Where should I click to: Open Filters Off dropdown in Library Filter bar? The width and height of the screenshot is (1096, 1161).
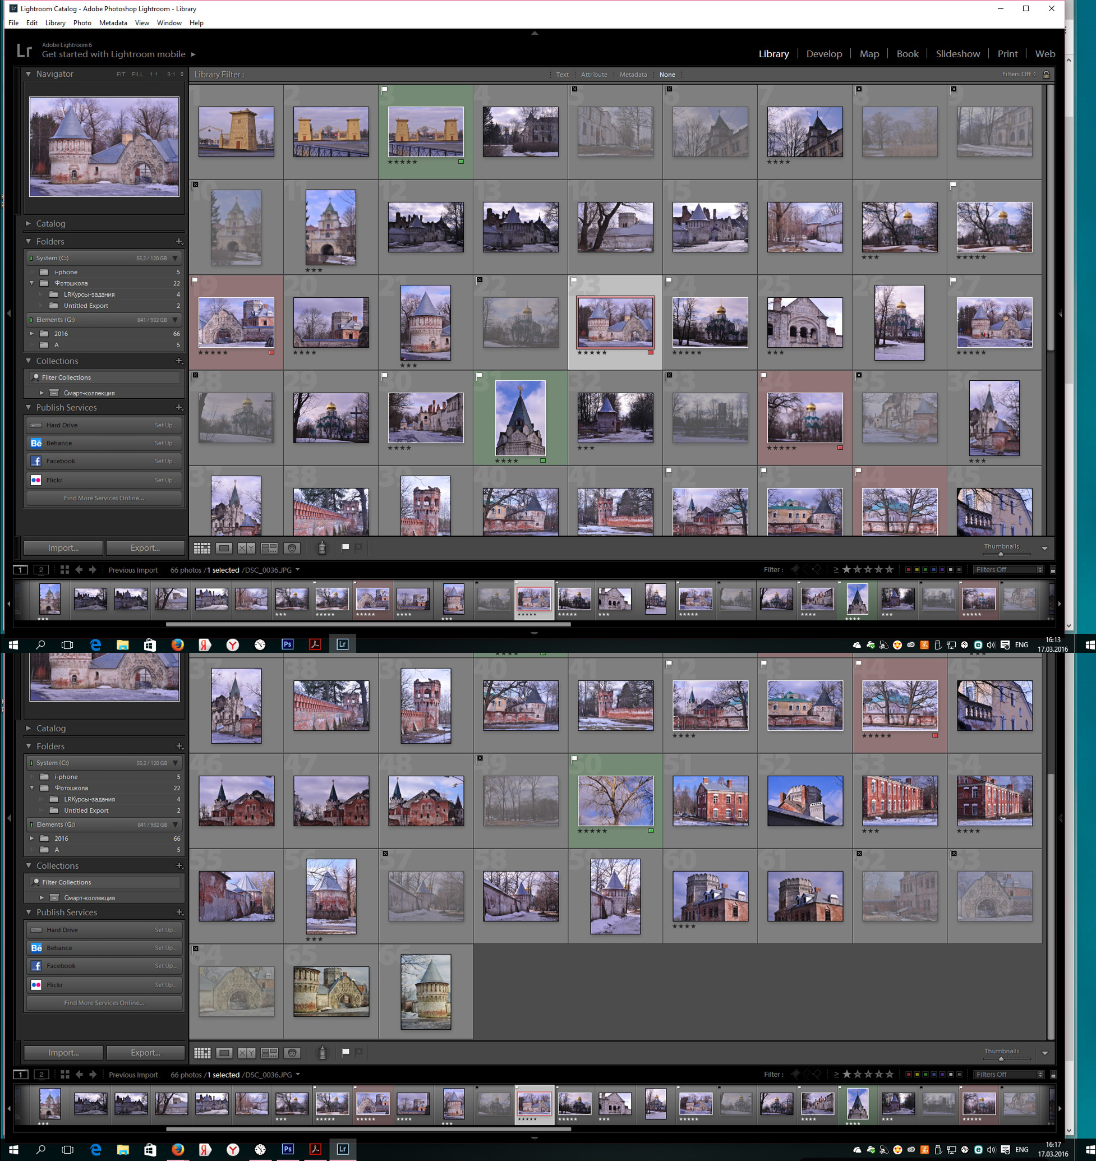pos(1019,74)
